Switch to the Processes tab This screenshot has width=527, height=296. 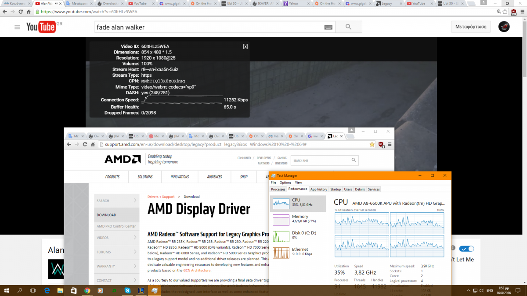(278, 189)
